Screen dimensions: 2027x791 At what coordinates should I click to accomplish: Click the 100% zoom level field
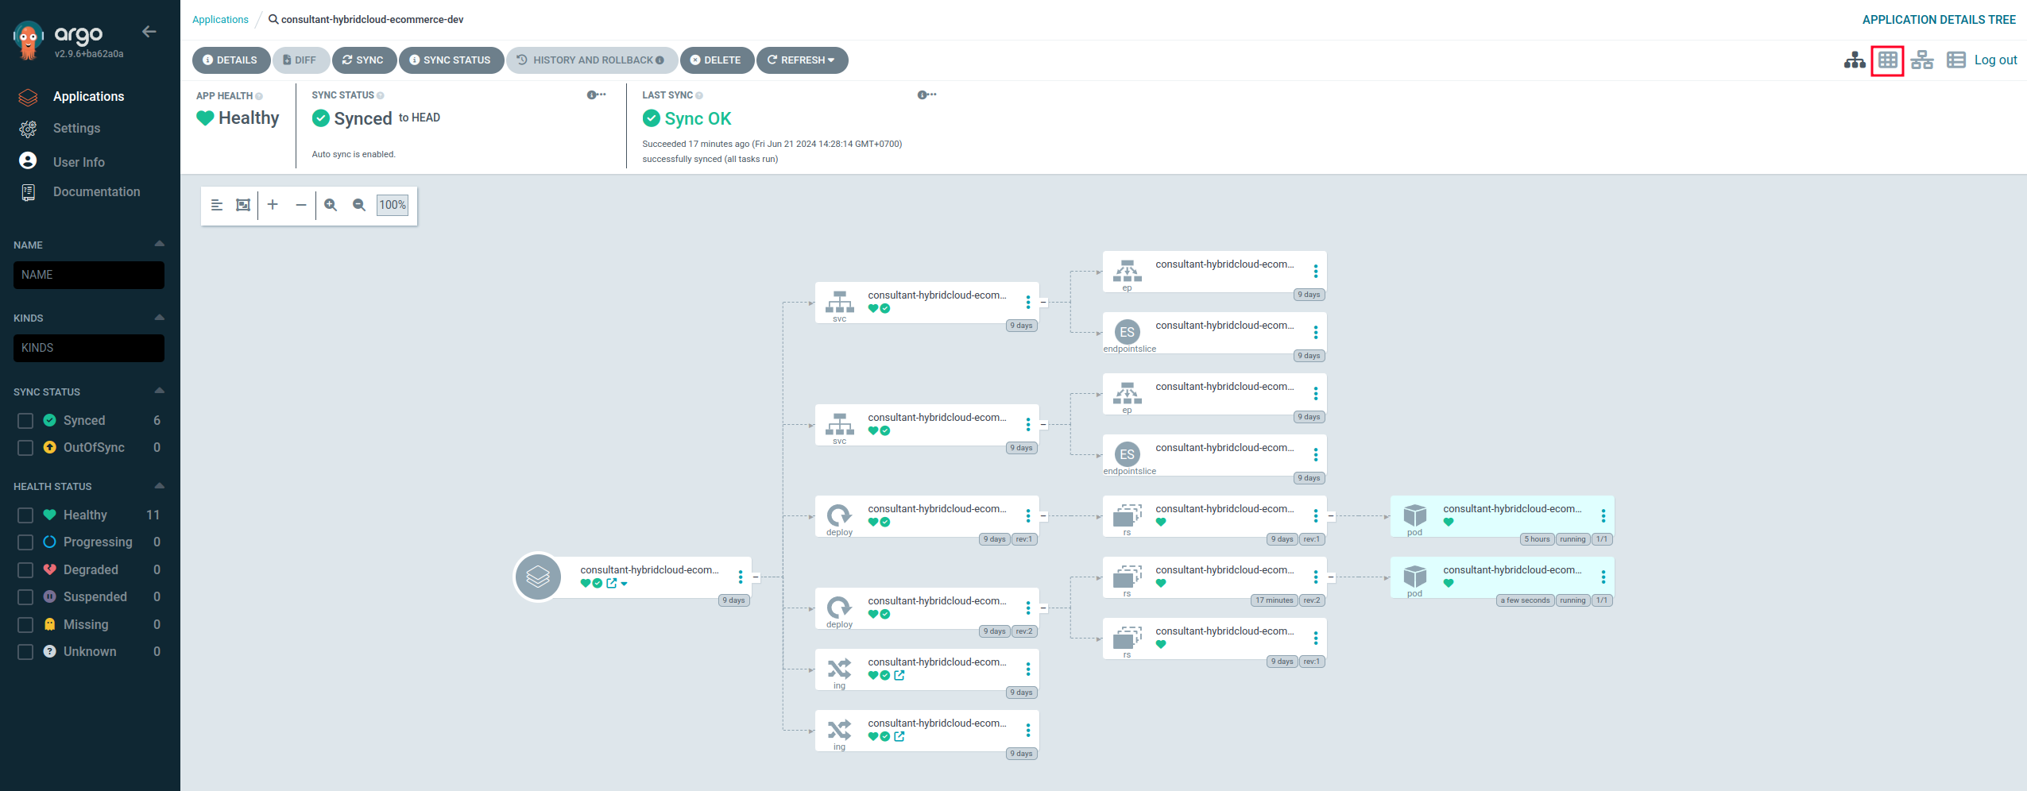pos(393,205)
